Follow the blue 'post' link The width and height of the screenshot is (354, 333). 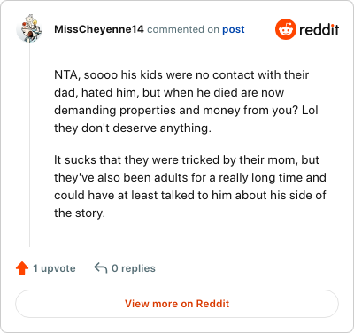234,29
